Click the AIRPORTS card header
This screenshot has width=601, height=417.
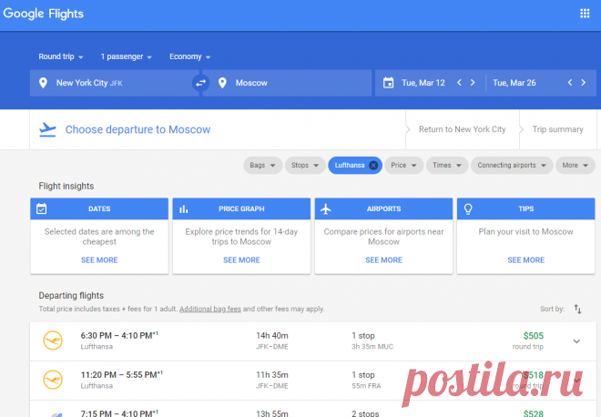coord(383,208)
